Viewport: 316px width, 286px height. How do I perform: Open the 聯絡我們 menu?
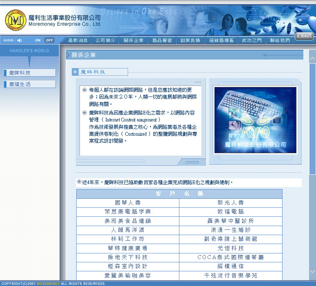coord(280,40)
